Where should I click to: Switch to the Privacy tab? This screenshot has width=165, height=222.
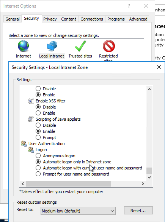pyautogui.click(x=50, y=19)
